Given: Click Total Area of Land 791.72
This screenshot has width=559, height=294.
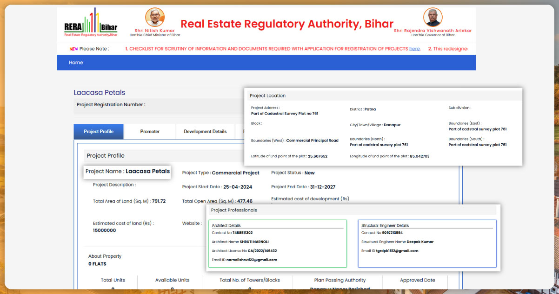Looking at the screenshot, I should [129, 201].
